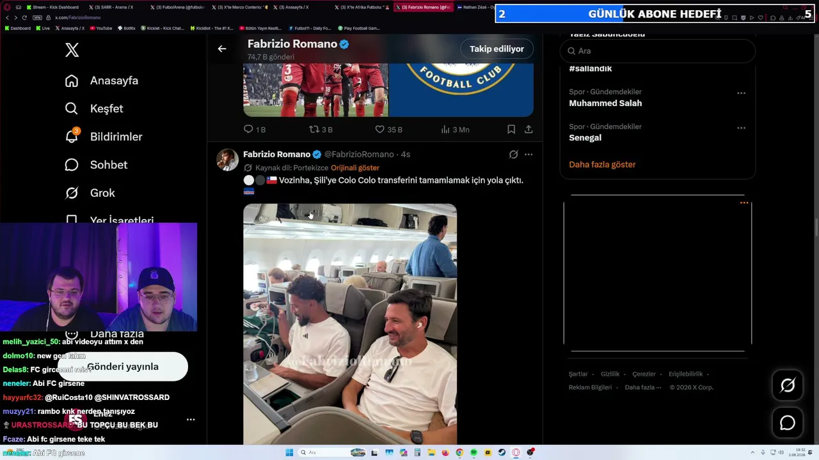
Task: Toggle the Takip ediliyor follow button
Action: click(x=497, y=49)
